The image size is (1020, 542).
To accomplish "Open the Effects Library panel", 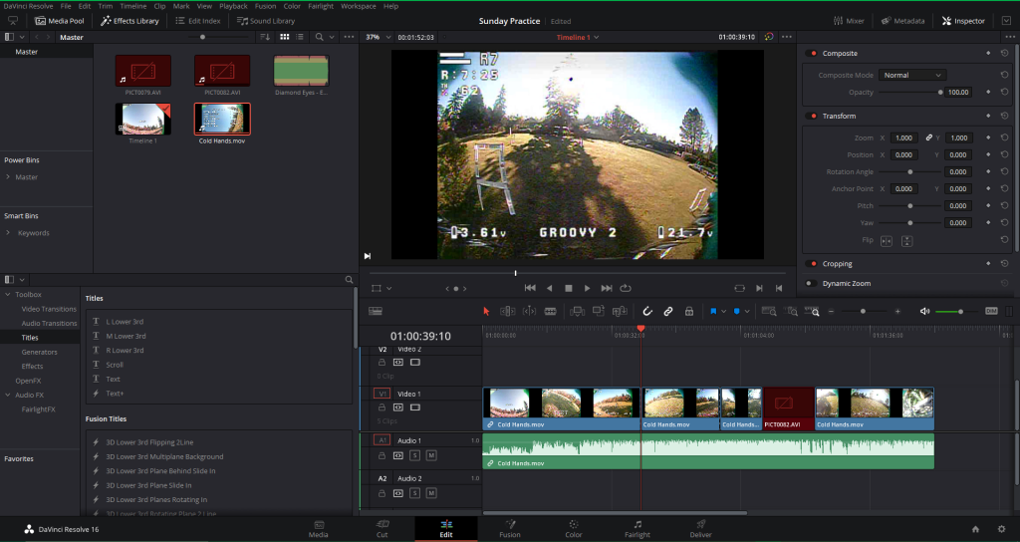I will 129,21.
